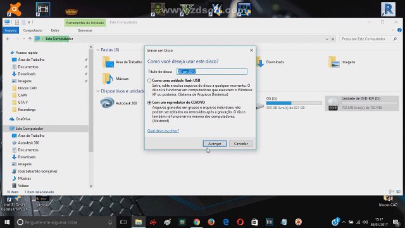Show hidden system tray icons

coord(344,222)
